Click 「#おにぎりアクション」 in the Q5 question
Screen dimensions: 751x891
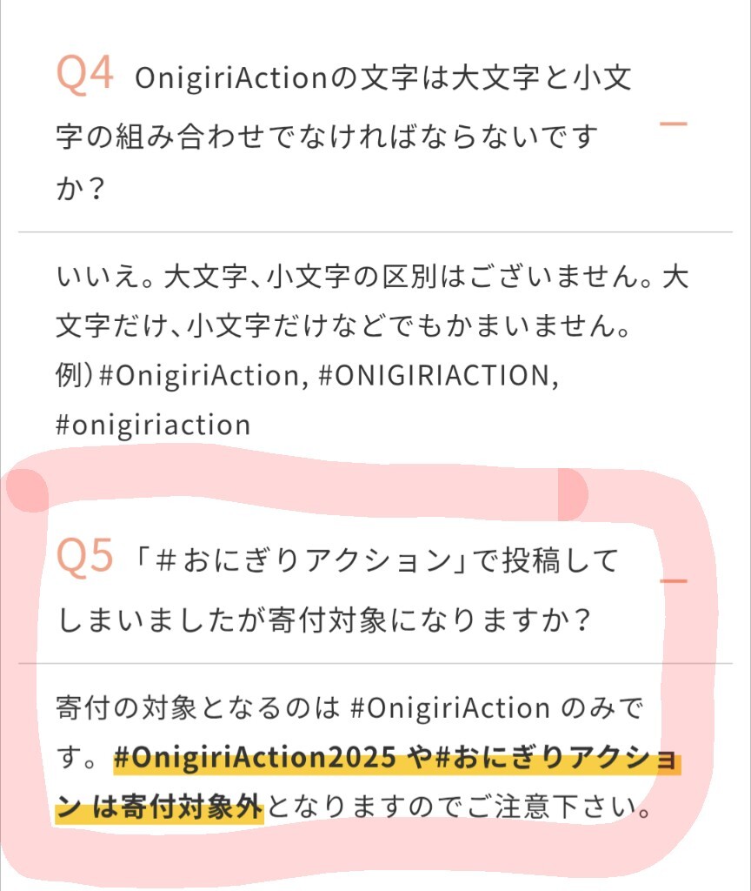coord(296,561)
